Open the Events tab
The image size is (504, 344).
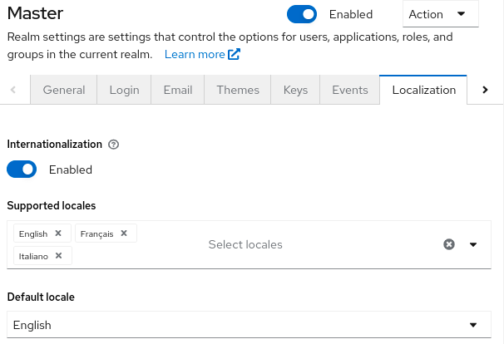pyautogui.click(x=349, y=90)
